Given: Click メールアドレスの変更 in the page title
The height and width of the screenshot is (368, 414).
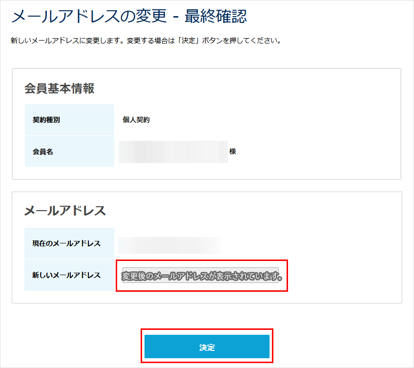Looking at the screenshot, I should click(x=89, y=17).
